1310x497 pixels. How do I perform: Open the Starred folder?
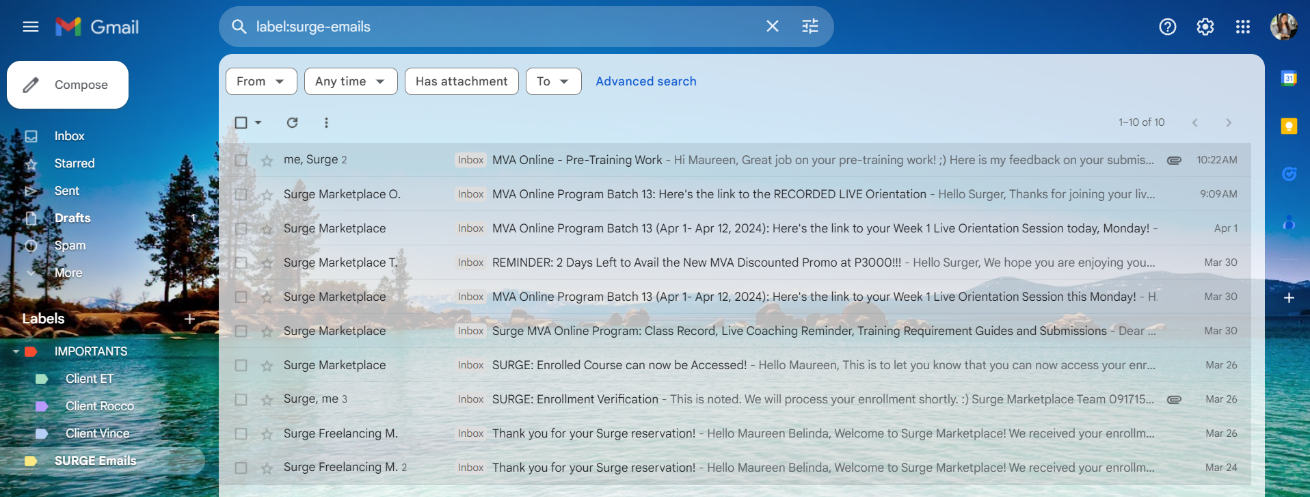(75, 163)
